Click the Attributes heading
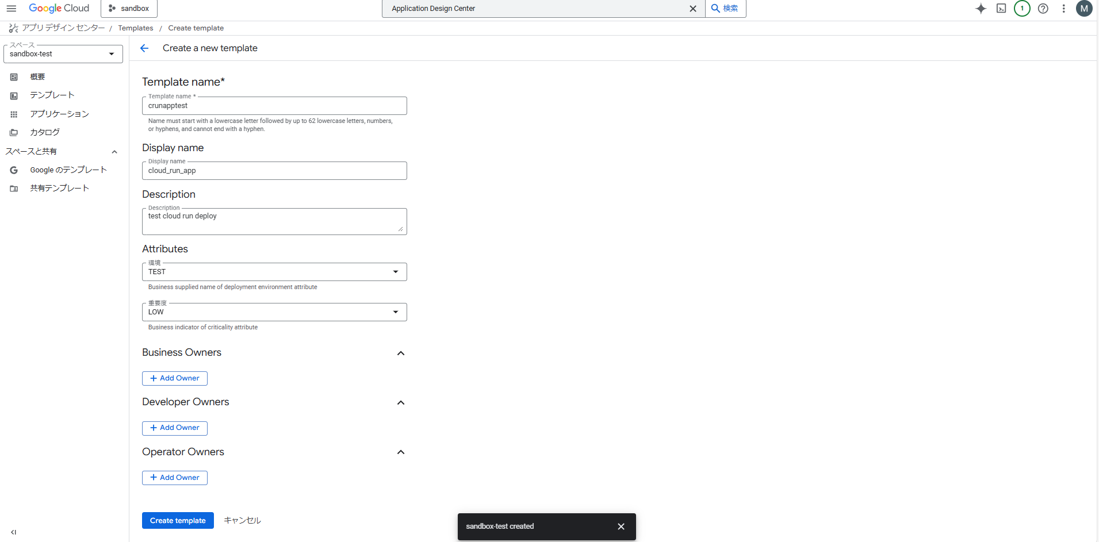The height and width of the screenshot is (542, 1099). (x=165, y=249)
